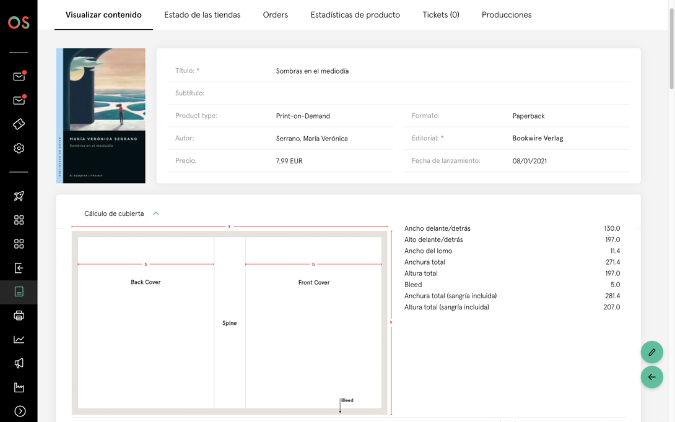Image resolution: width=675 pixels, height=422 pixels.
Task: Open settings via the gear icon
Action: [19, 149]
